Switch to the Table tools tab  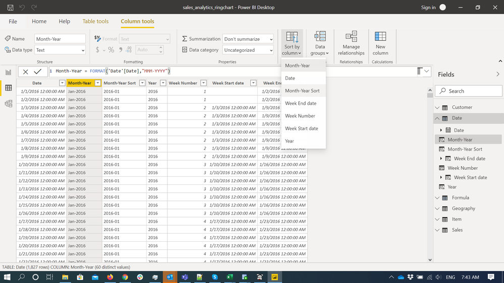click(95, 22)
